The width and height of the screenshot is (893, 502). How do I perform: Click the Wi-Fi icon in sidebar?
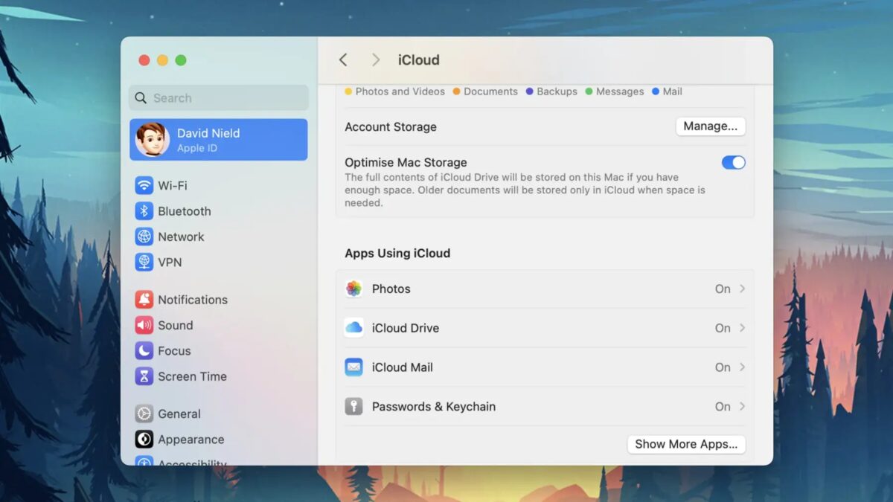point(144,185)
